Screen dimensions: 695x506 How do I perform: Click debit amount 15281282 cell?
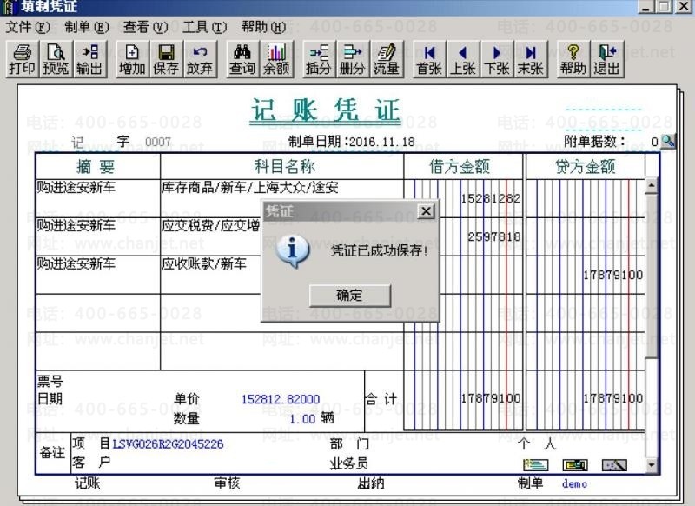(463, 199)
